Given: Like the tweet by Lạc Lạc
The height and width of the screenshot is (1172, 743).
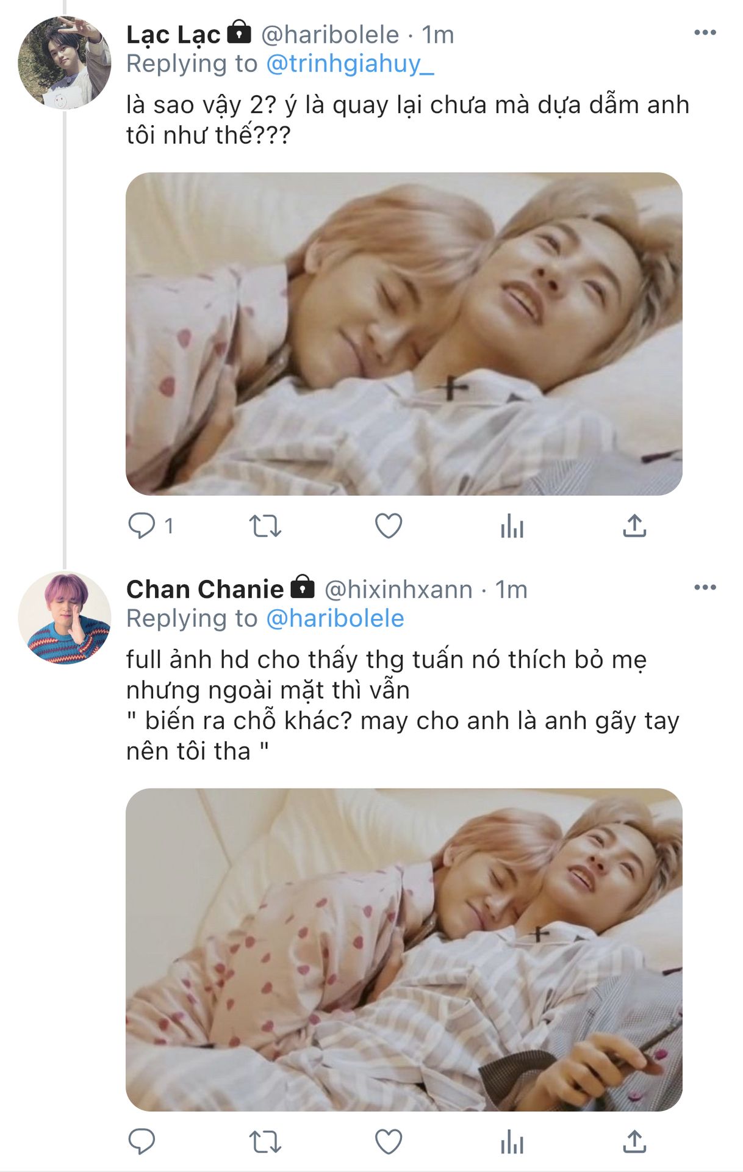Looking at the screenshot, I should click(x=389, y=526).
